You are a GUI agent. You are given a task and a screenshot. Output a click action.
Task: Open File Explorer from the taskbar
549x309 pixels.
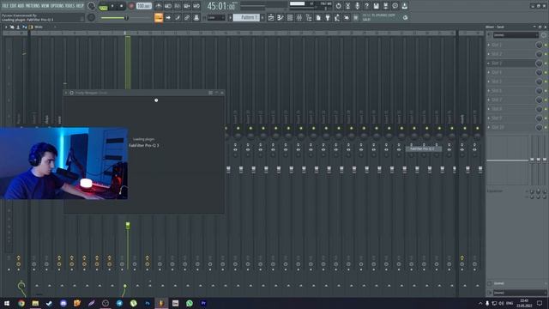coord(35,303)
